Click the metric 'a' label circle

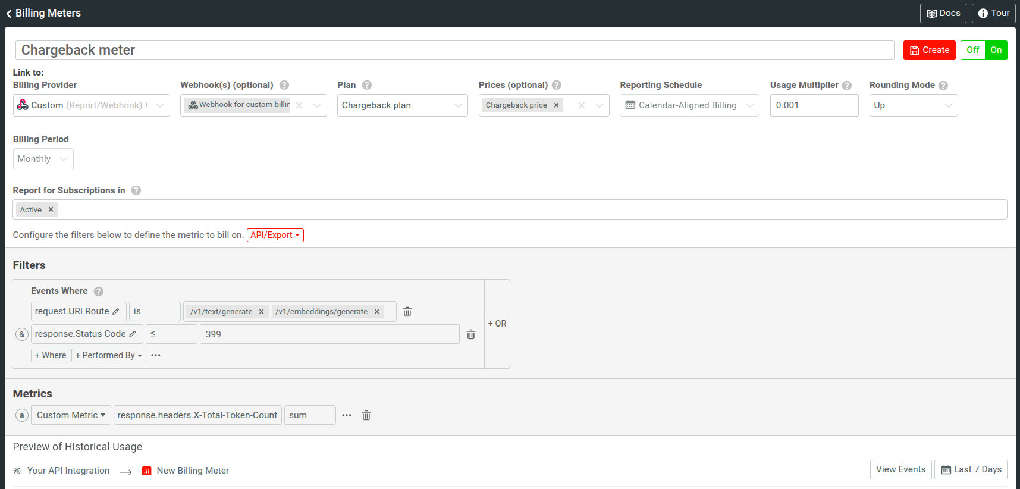point(22,415)
